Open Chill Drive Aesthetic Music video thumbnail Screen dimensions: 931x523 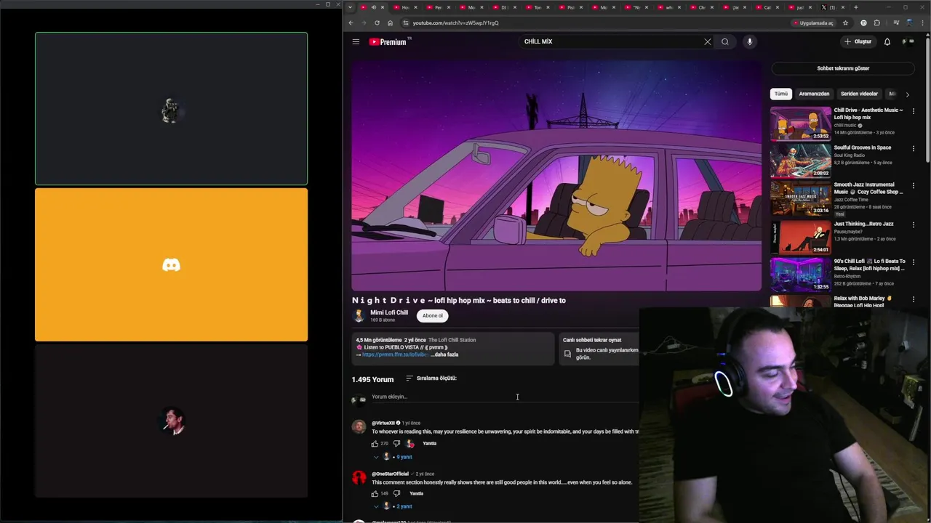800,123
